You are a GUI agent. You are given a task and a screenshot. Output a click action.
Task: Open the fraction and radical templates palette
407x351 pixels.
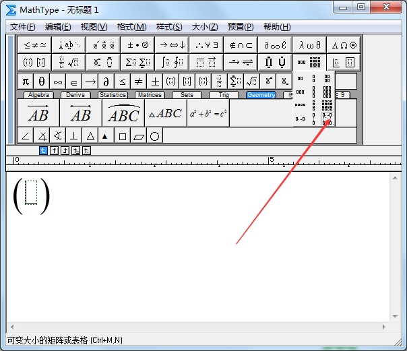[x=67, y=63]
